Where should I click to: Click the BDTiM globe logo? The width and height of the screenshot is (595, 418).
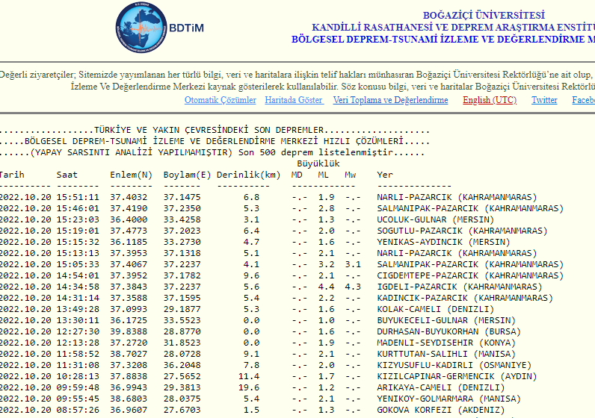(141, 28)
